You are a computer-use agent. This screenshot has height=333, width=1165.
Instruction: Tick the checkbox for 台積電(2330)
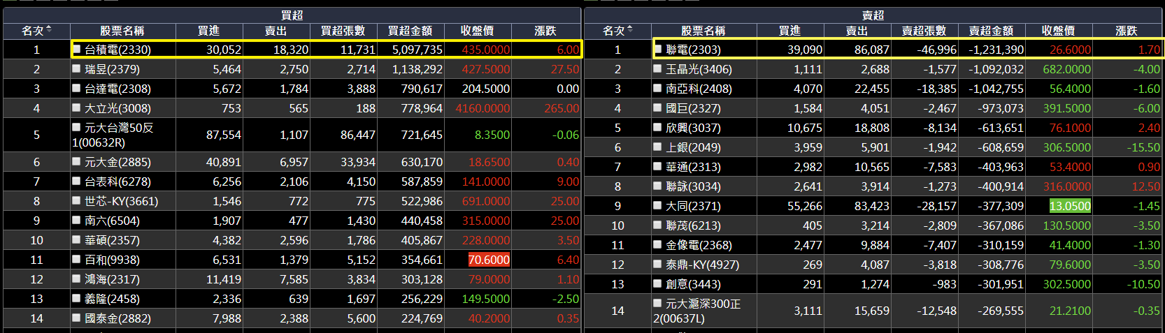[77, 49]
